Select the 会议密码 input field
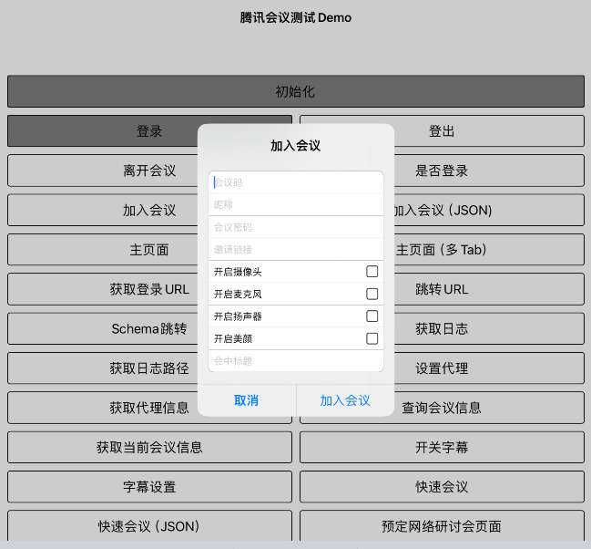This screenshot has width=591, height=549. click(x=296, y=227)
